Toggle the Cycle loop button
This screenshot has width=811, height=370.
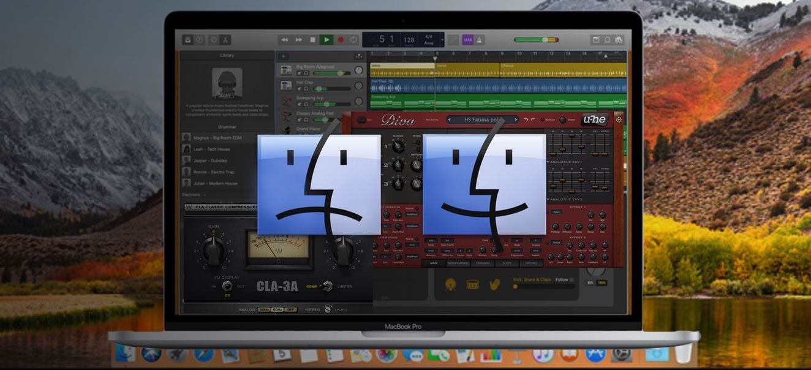tap(353, 40)
